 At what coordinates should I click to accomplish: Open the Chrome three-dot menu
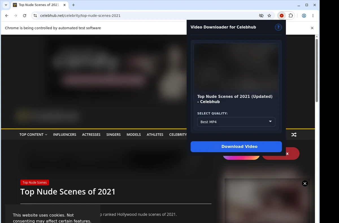point(313,16)
